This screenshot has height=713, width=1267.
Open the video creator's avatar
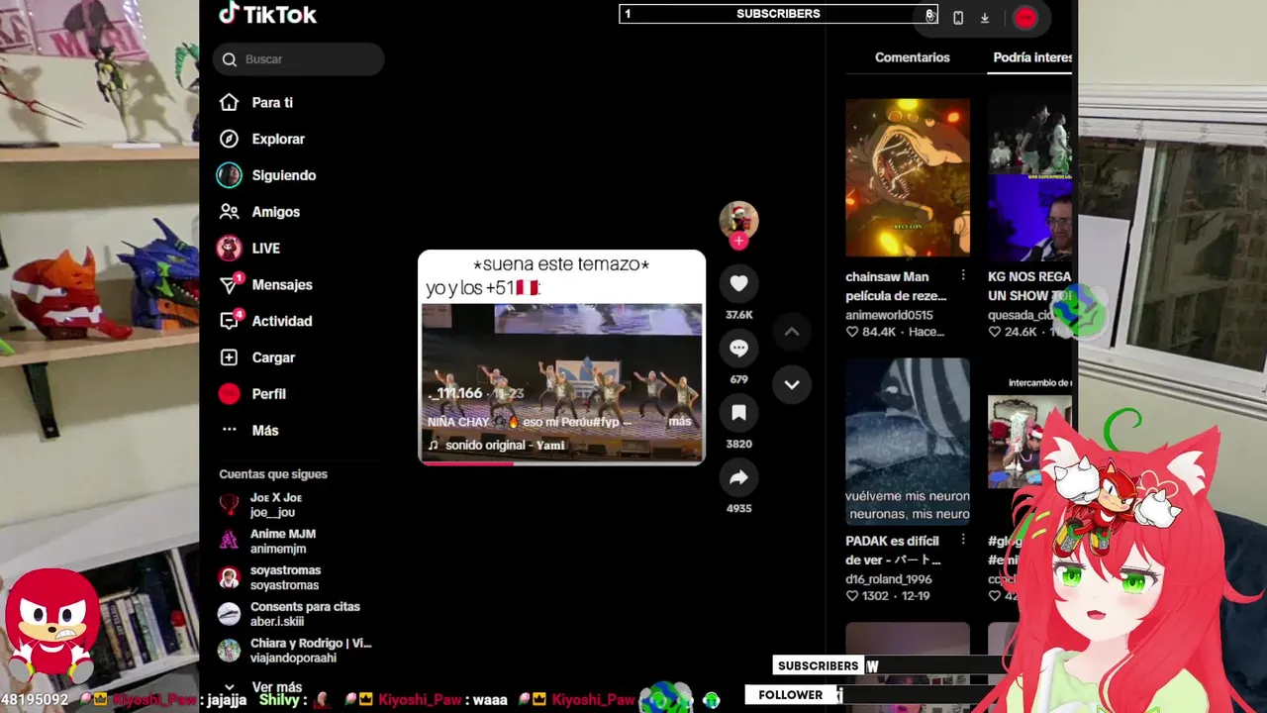coord(738,220)
